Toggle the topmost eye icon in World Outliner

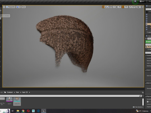coord(147,14)
